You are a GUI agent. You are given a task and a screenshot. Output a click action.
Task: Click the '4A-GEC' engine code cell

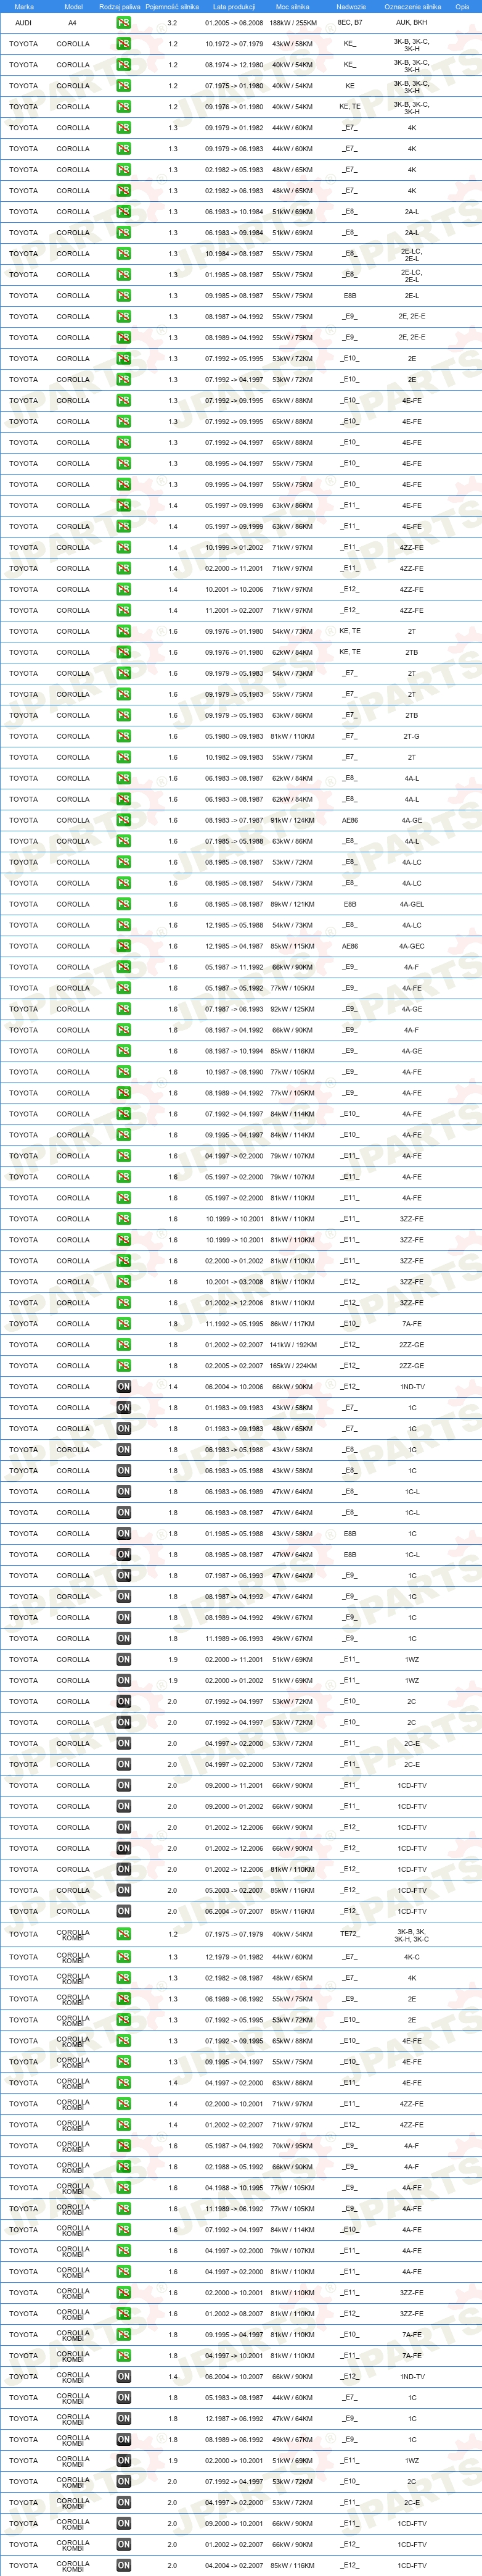click(411, 946)
